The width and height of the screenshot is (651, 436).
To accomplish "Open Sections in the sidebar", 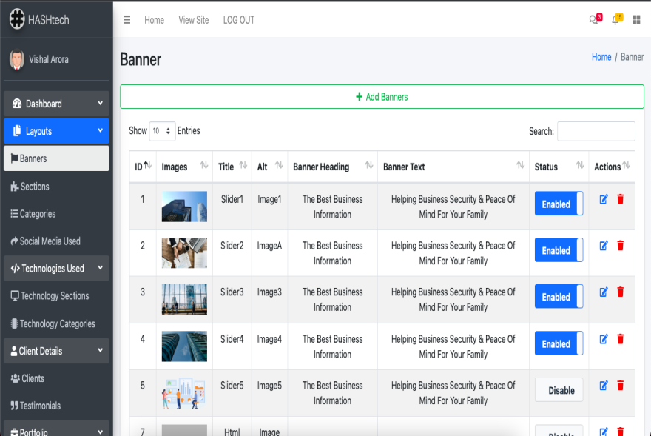I will [x=35, y=187].
